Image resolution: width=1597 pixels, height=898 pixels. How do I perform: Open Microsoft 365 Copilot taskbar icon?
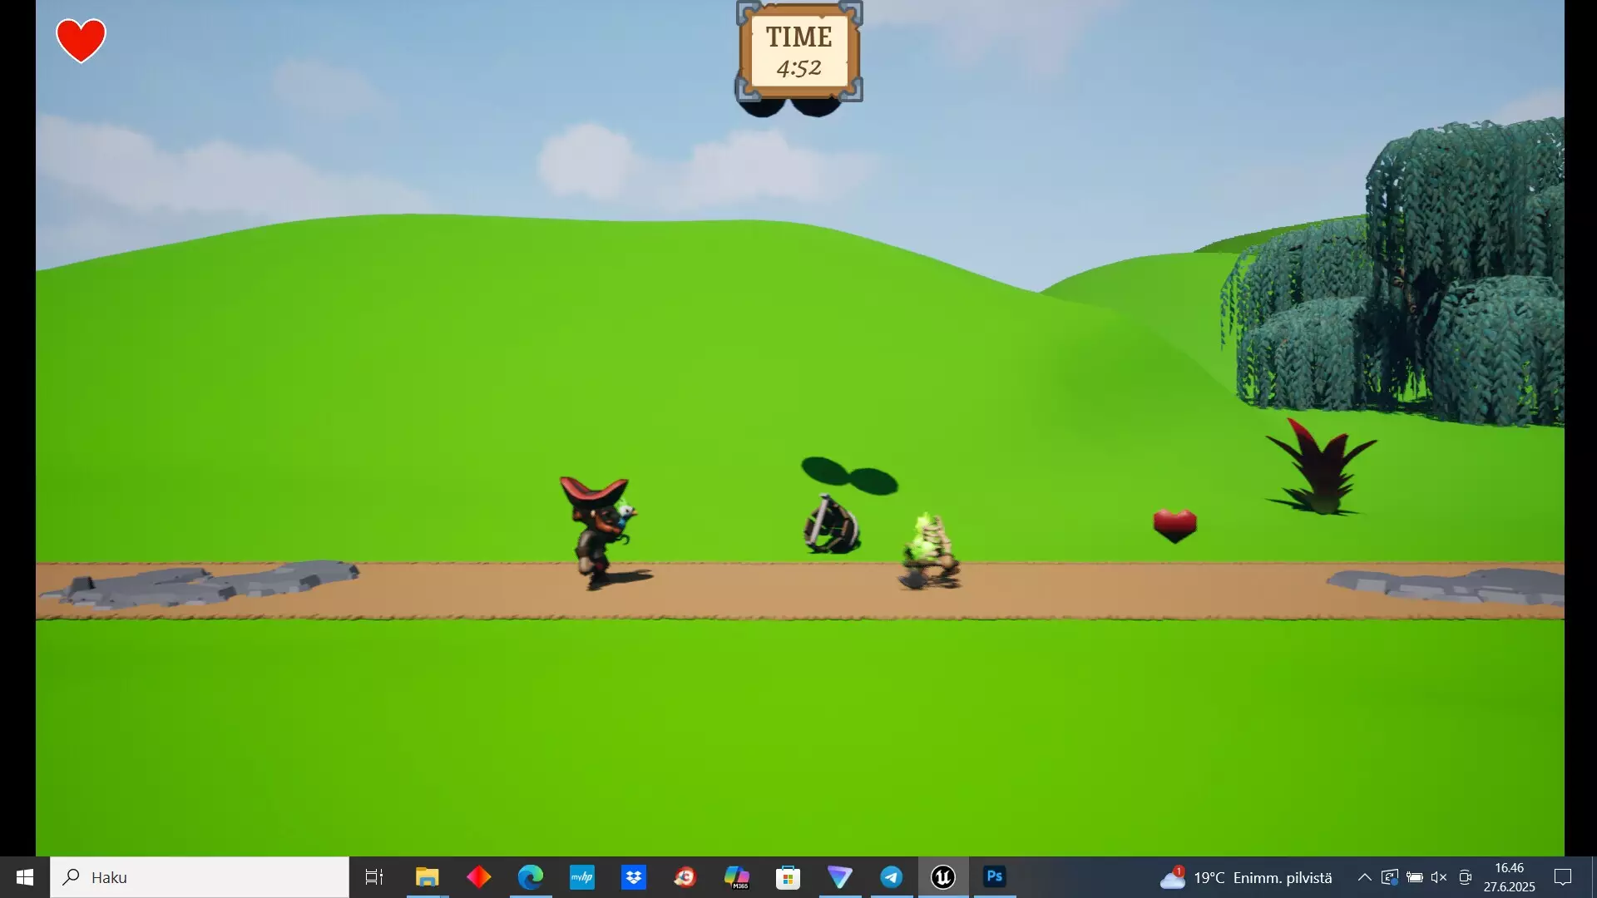736,877
